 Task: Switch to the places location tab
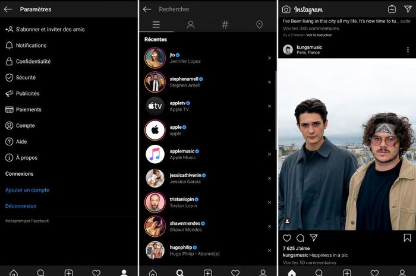[260, 25]
